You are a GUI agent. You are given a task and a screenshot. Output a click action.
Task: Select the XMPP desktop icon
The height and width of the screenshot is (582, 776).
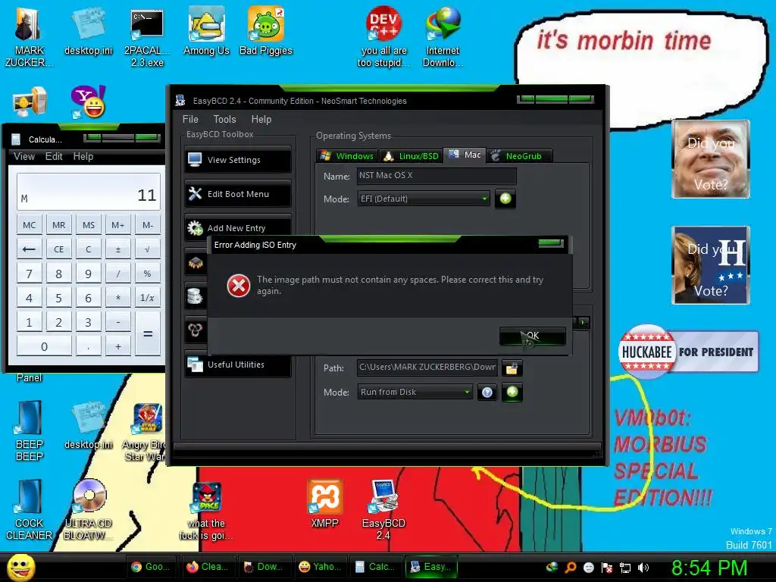click(324, 503)
